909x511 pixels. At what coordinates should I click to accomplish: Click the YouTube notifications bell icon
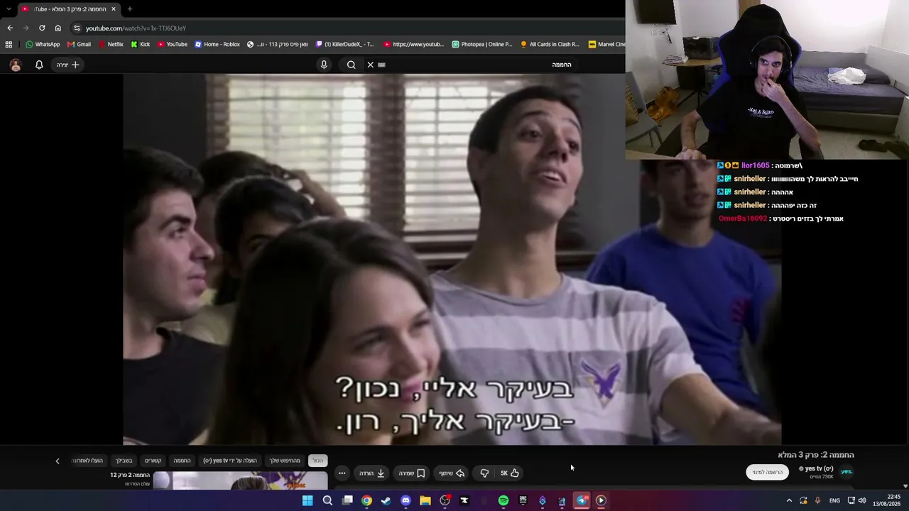(39, 65)
